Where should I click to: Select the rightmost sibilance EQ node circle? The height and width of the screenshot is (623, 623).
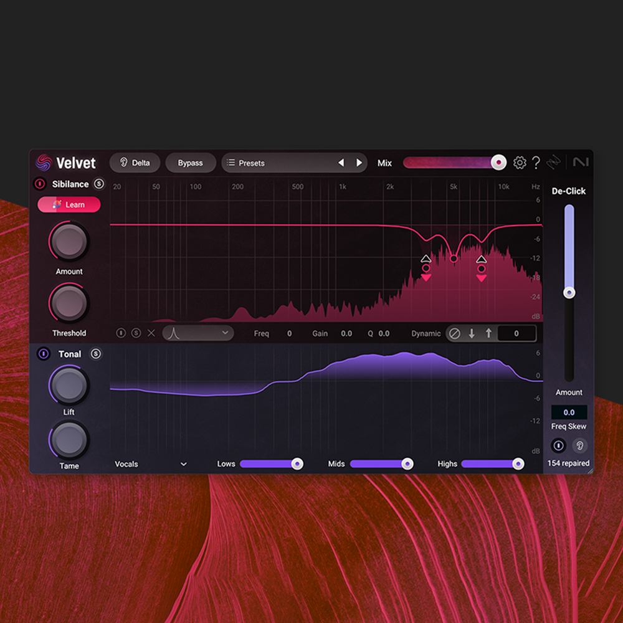(x=482, y=269)
